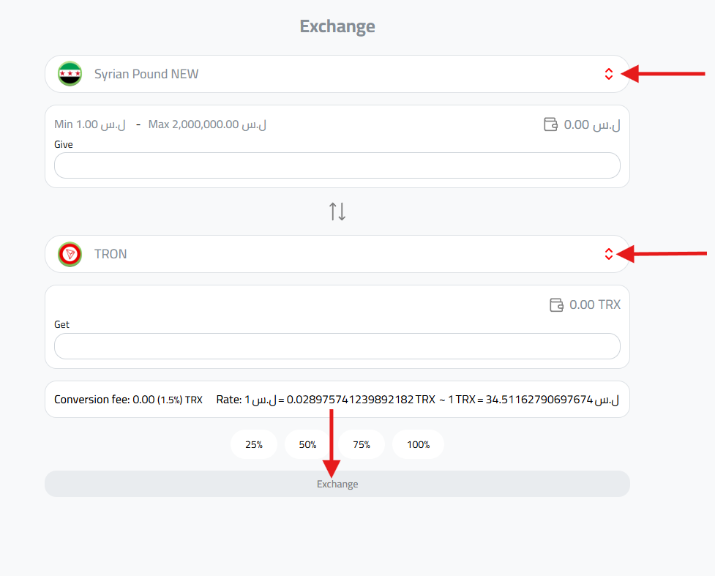Expand the Give currency selection list
The image size is (715, 576).
[x=337, y=74]
